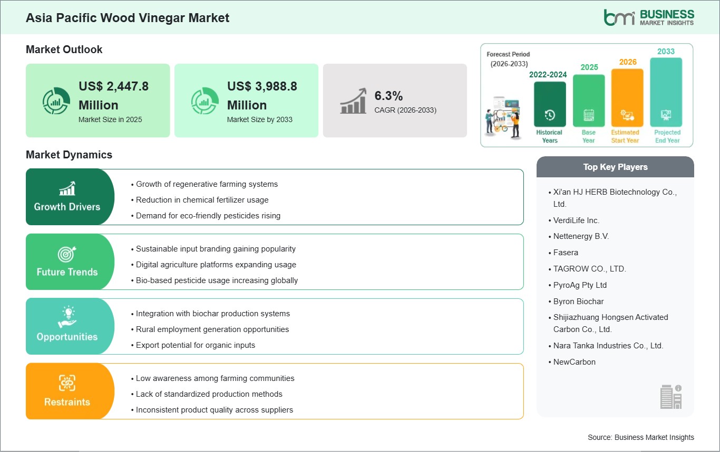Click 'Export potential for organic inputs' bullet
Viewport: 720px width, 452px height.
(196, 345)
